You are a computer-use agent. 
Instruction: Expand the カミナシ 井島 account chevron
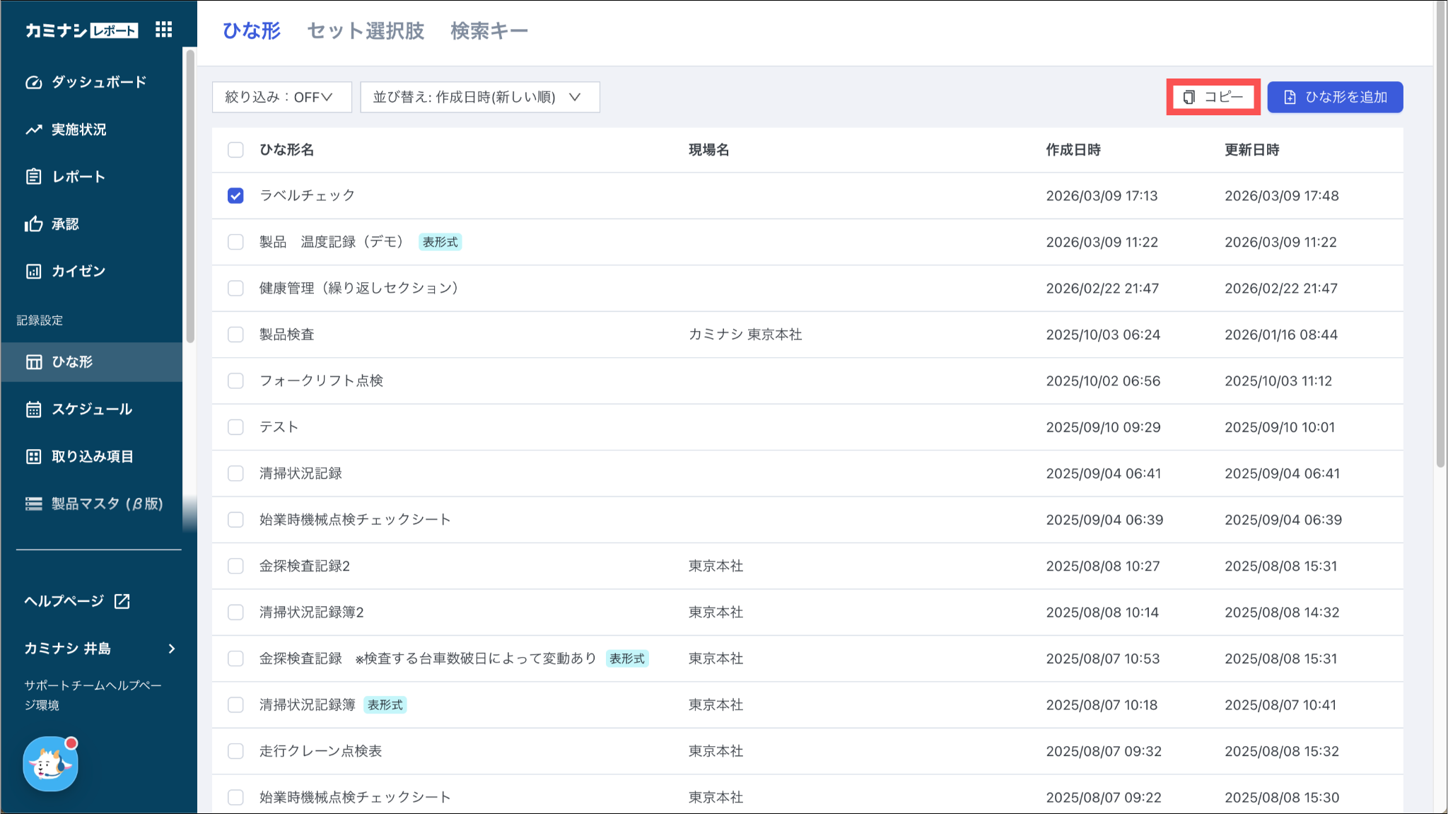172,649
